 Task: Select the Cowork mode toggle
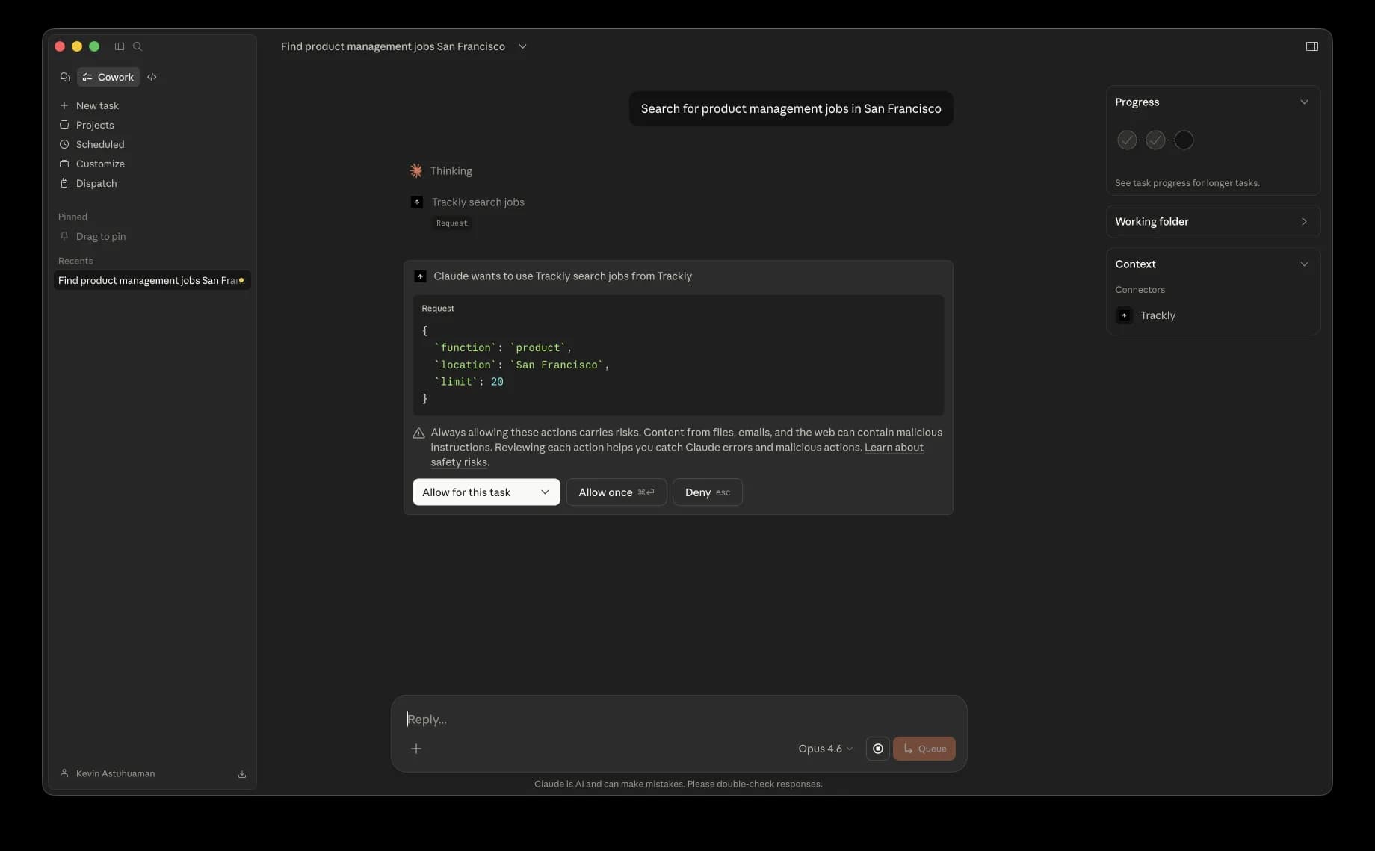click(108, 77)
